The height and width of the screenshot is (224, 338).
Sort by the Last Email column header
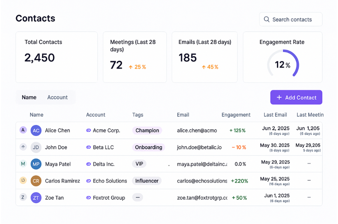[275, 115]
